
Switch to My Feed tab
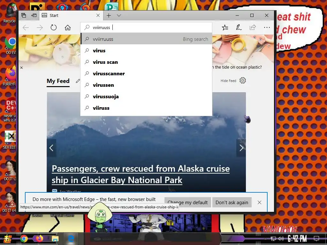[x=58, y=81]
